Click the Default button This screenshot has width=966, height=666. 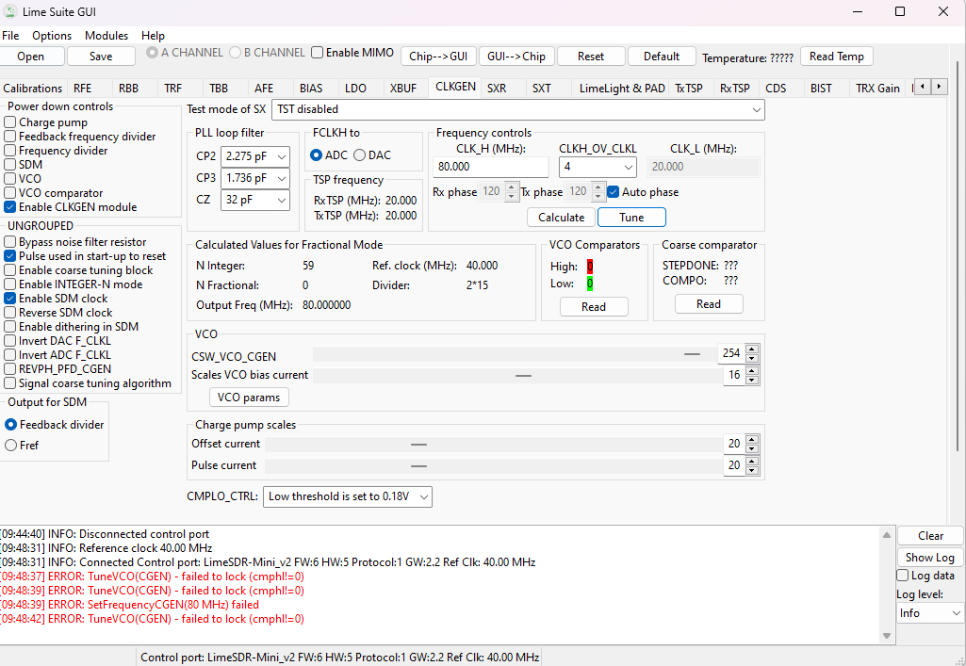click(x=662, y=57)
